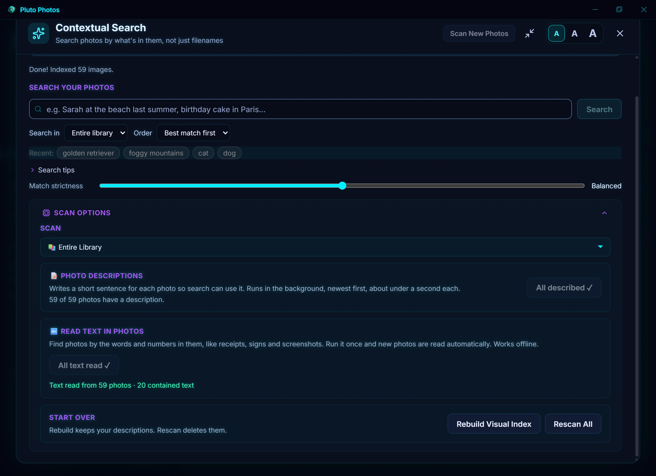Open the Search in Entire library dropdown
This screenshot has width=656, height=476.
click(96, 133)
